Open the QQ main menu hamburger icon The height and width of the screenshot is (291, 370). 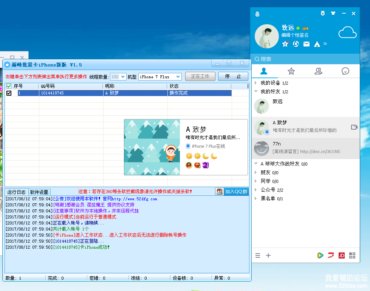[x=258, y=255]
